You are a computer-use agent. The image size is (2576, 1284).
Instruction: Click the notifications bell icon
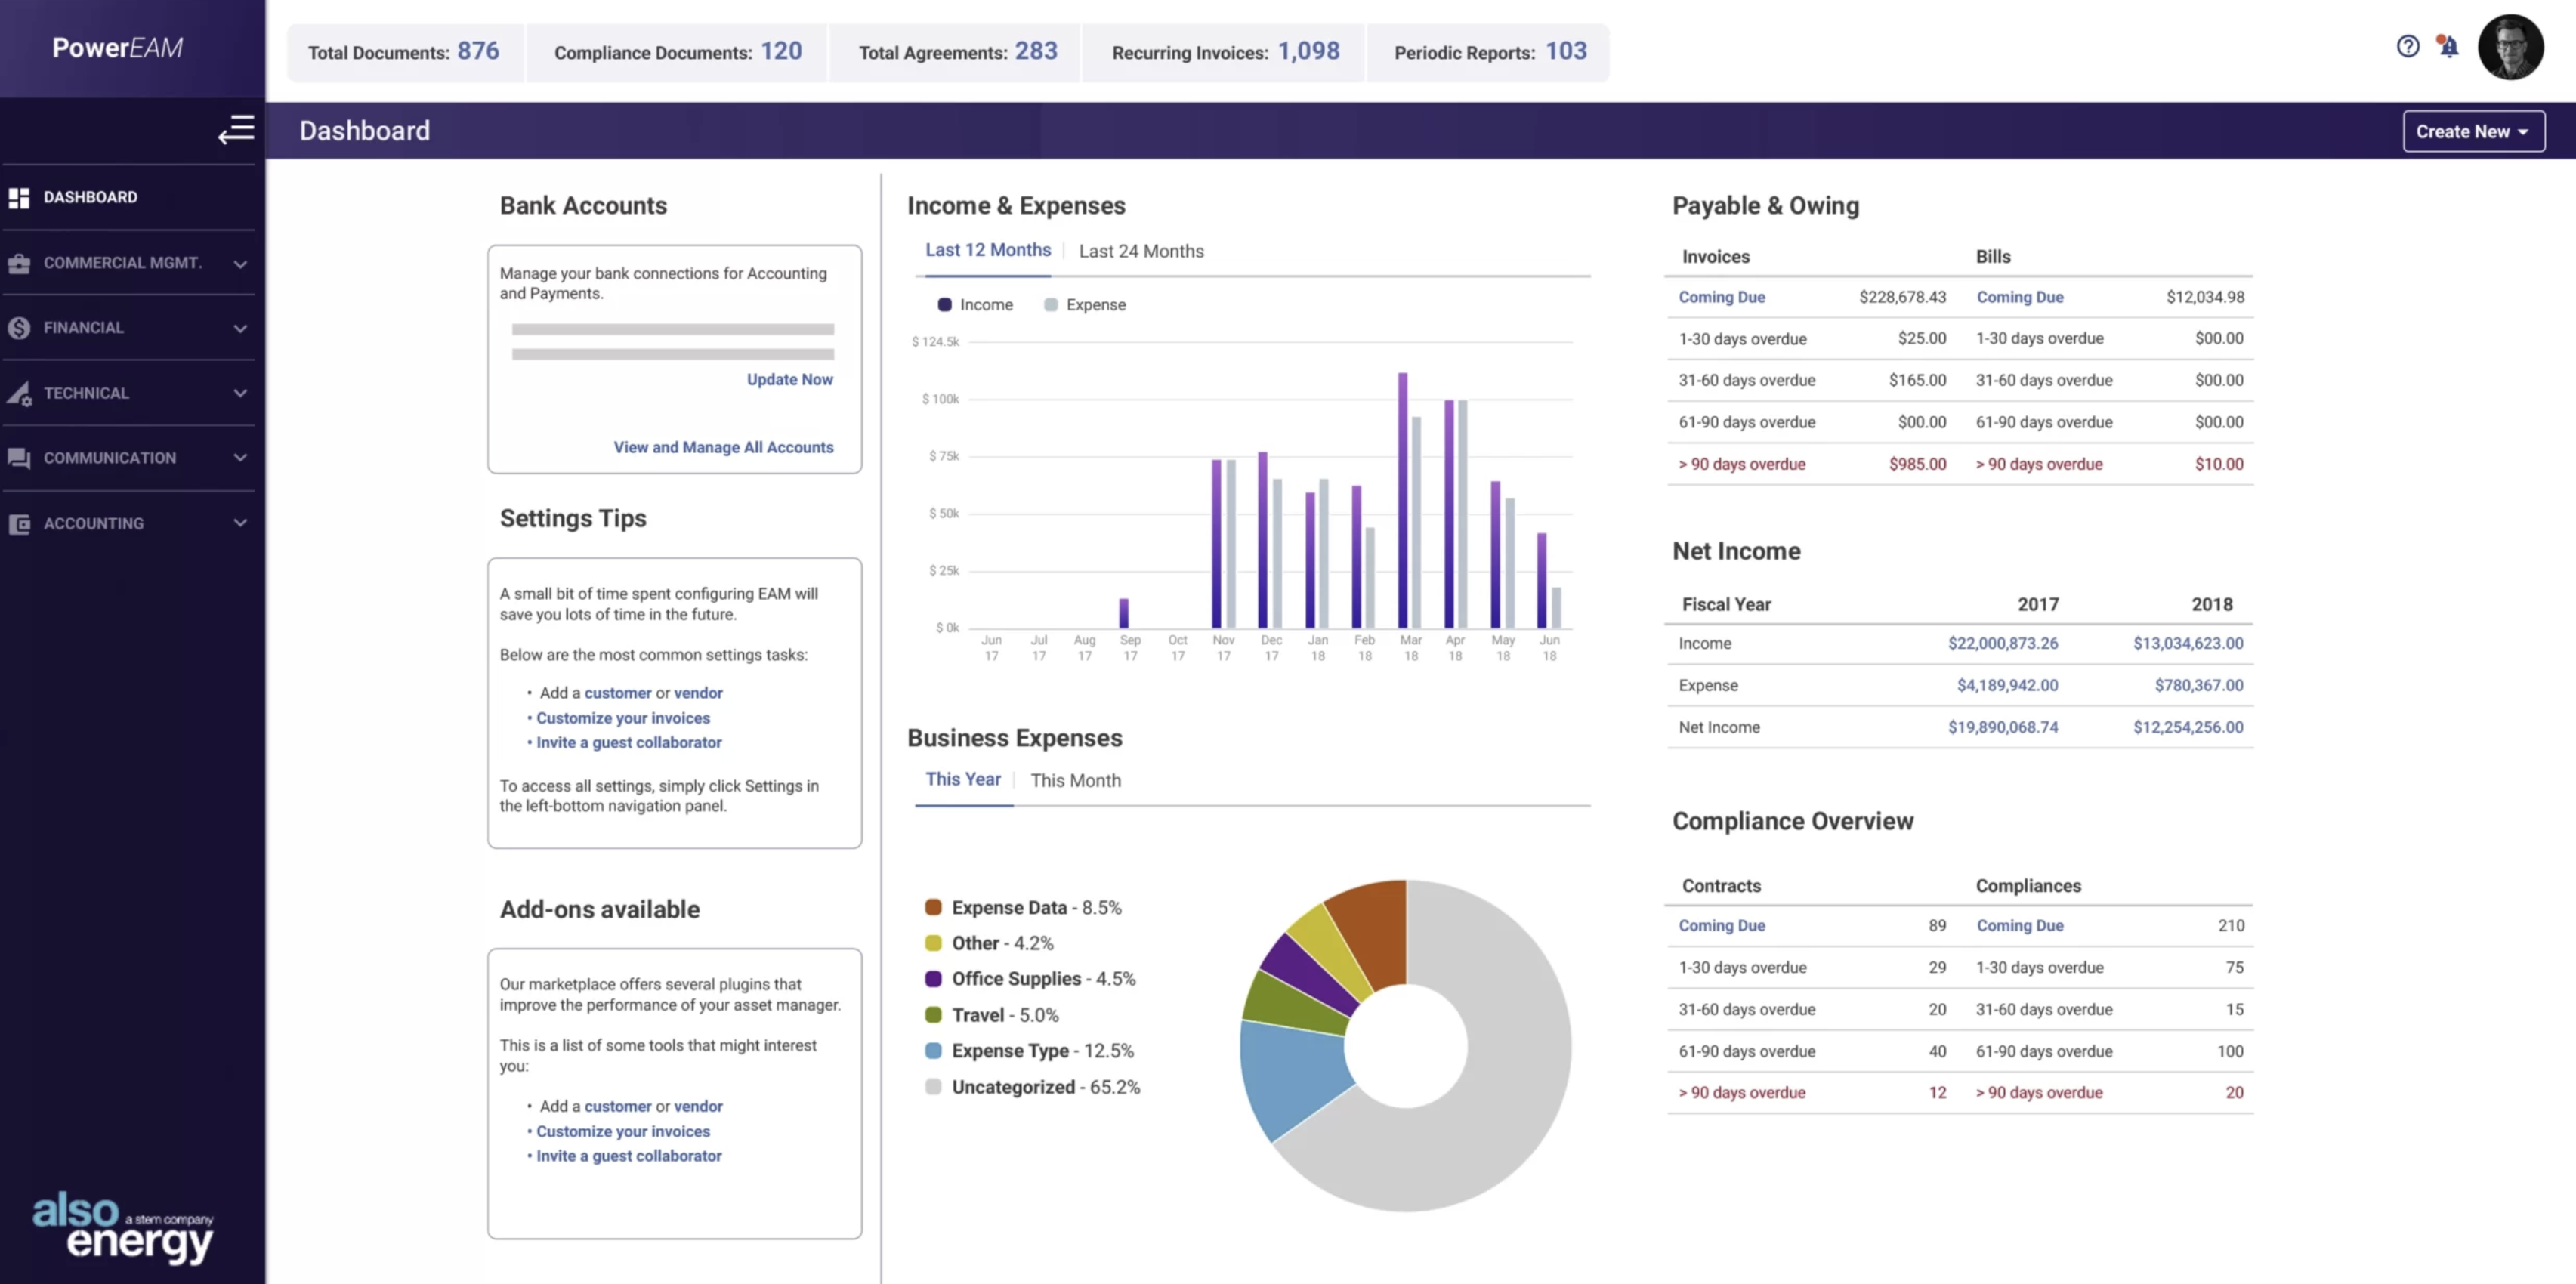tap(2448, 47)
